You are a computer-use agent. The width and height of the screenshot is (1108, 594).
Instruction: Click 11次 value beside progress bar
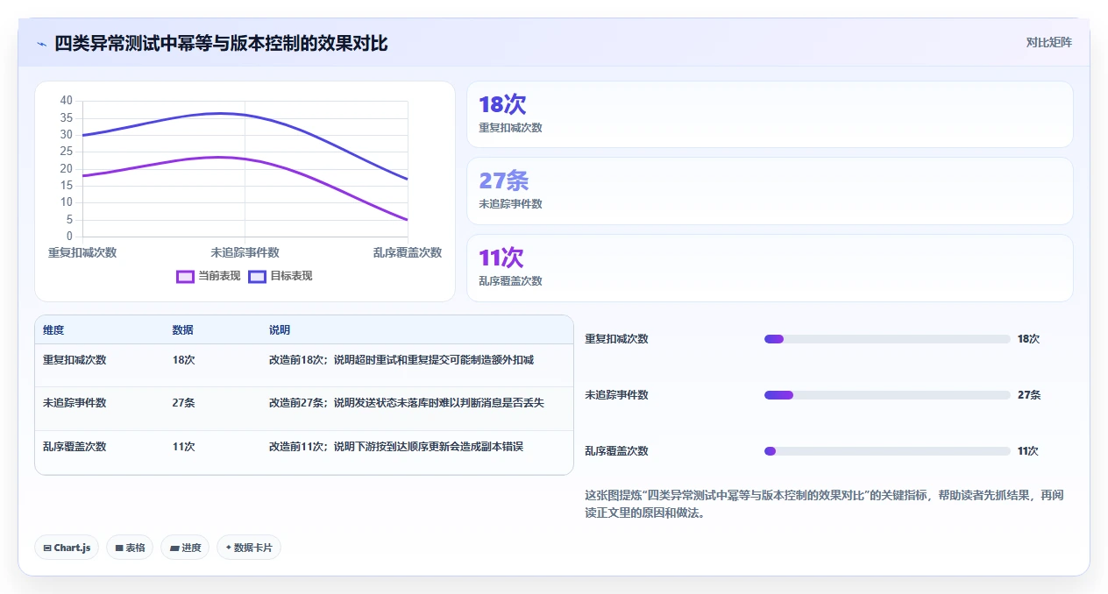click(x=1027, y=451)
